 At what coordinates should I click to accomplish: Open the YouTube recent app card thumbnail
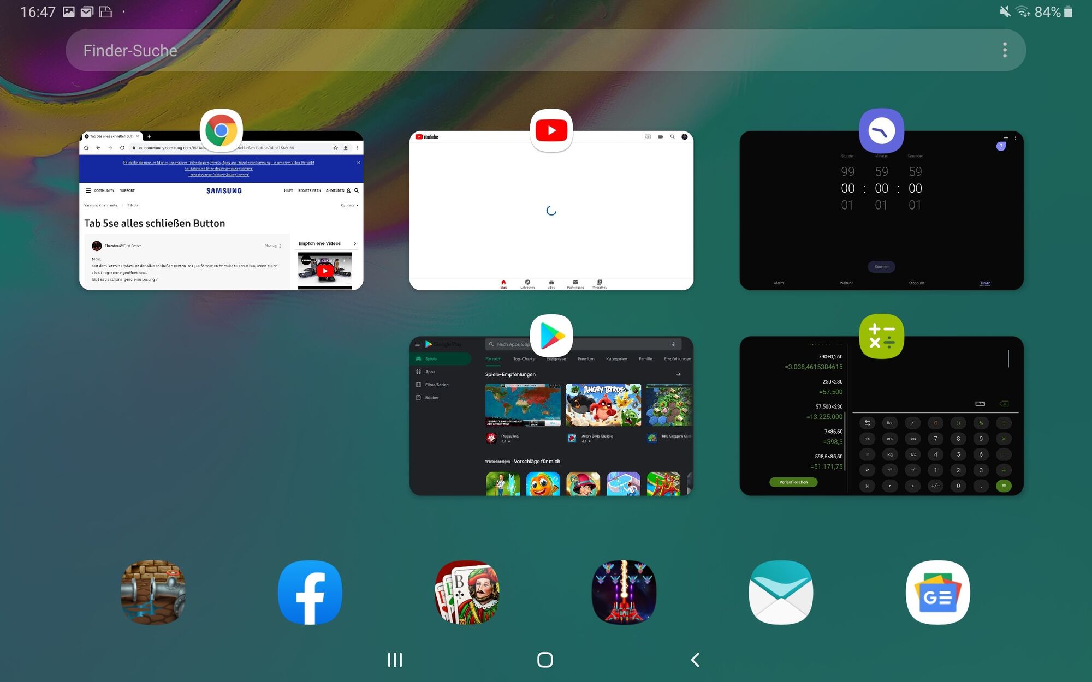click(551, 211)
